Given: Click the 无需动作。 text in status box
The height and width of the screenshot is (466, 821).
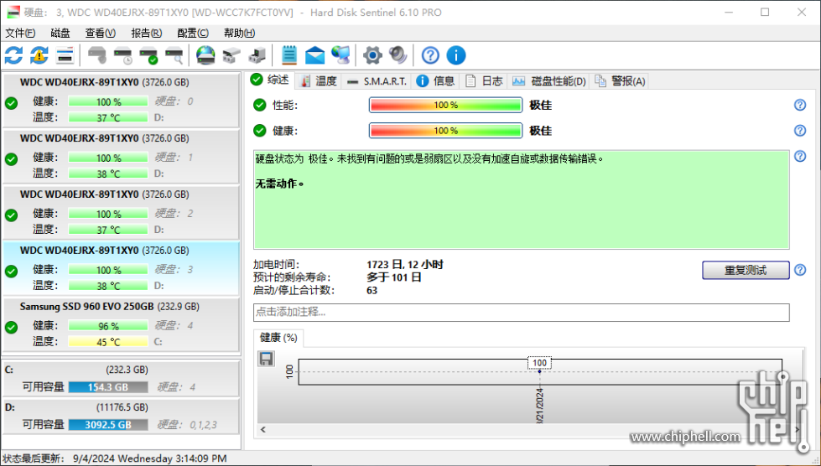Looking at the screenshot, I should point(279,184).
